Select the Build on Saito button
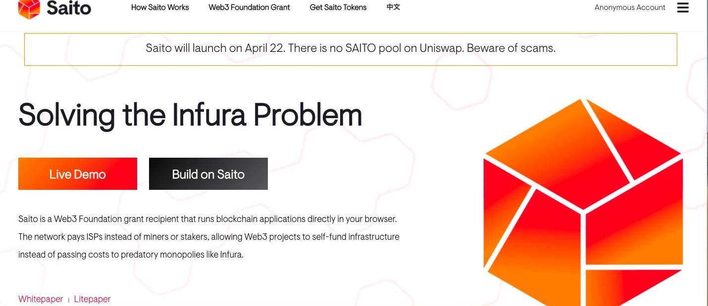Viewport: 708px width, 306px height. pos(208,174)
